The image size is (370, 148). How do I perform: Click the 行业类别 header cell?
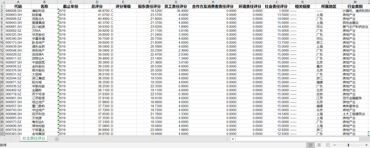pyautogui.click(x=355, y=6)
